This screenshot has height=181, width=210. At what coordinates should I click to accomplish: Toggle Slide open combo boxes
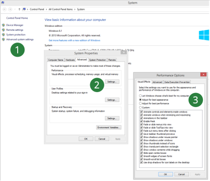(141, 153)
